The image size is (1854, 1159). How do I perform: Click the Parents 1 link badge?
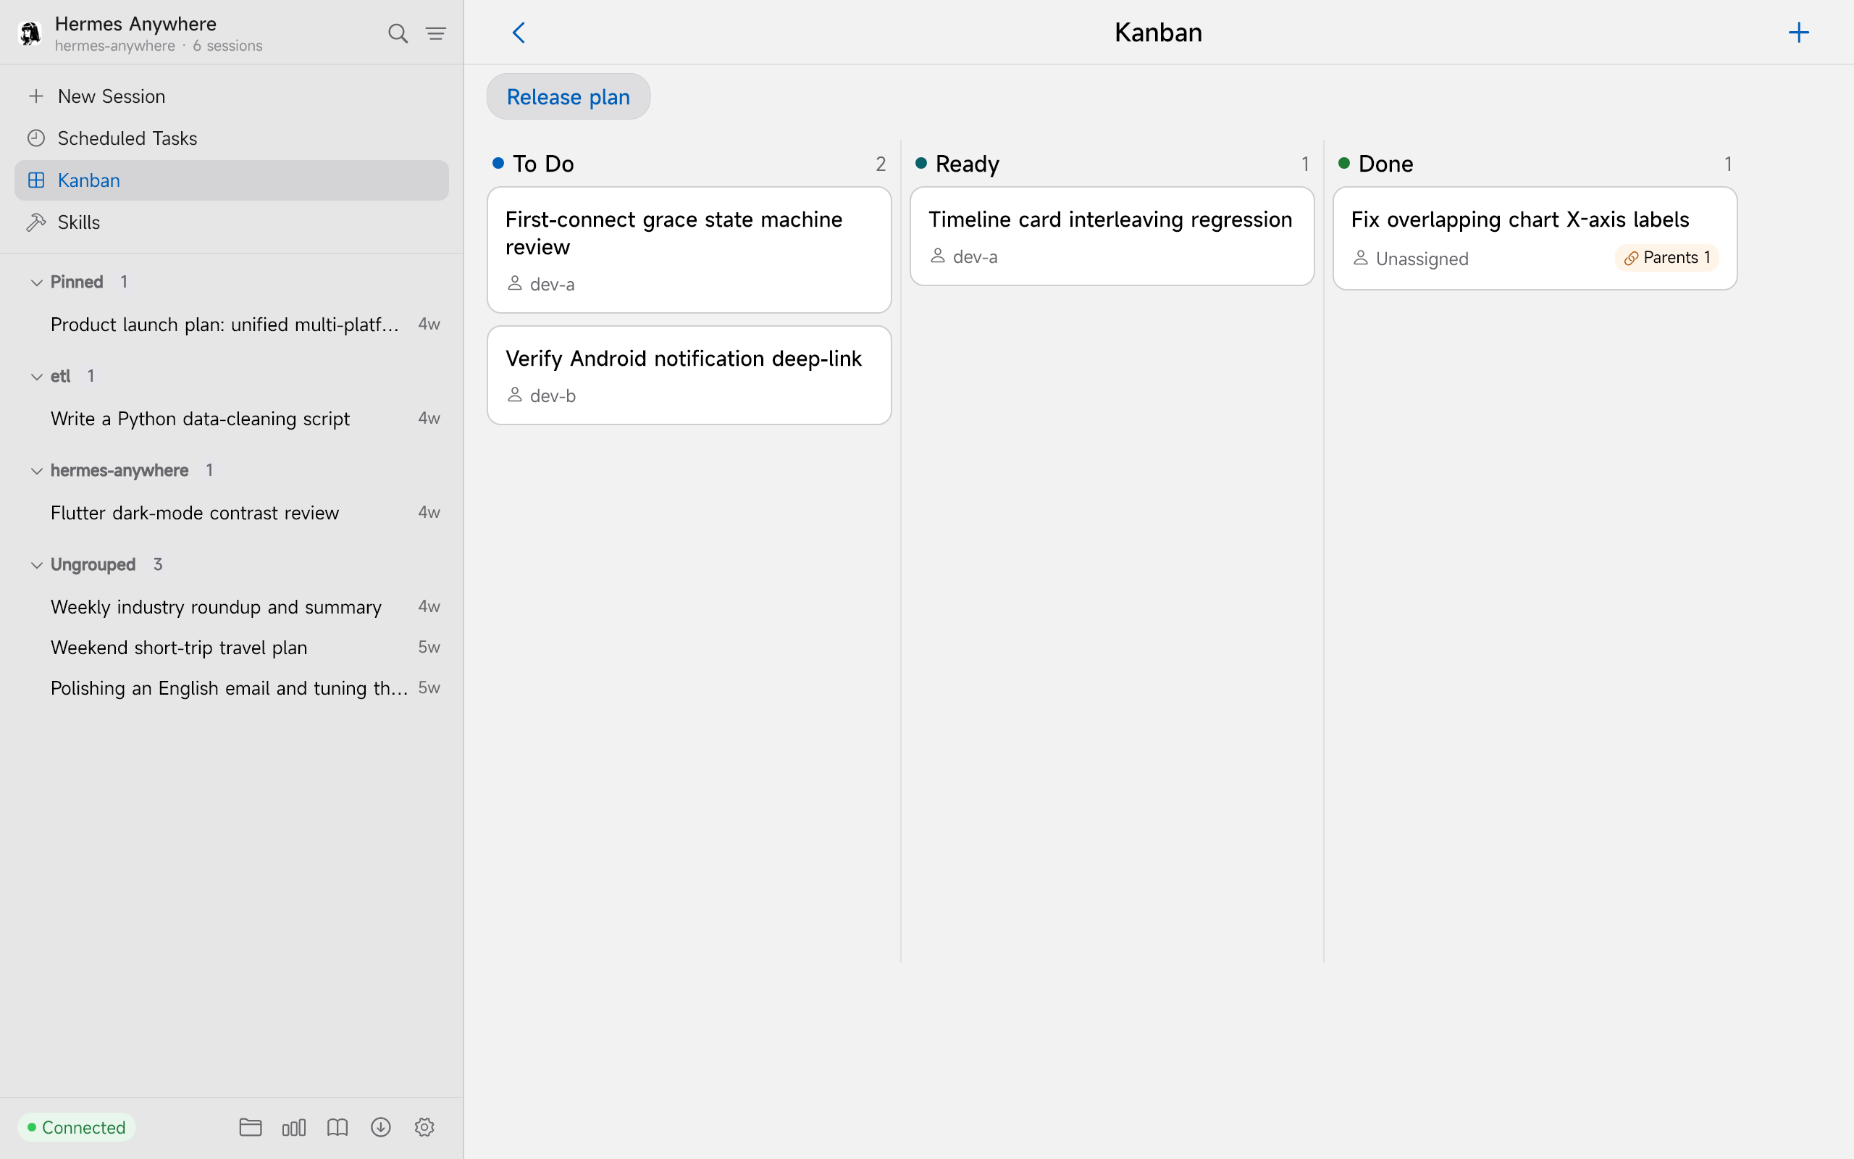tap(1666, 258)
